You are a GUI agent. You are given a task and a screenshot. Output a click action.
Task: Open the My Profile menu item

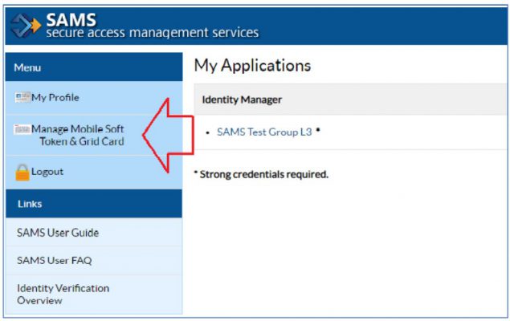55,98
